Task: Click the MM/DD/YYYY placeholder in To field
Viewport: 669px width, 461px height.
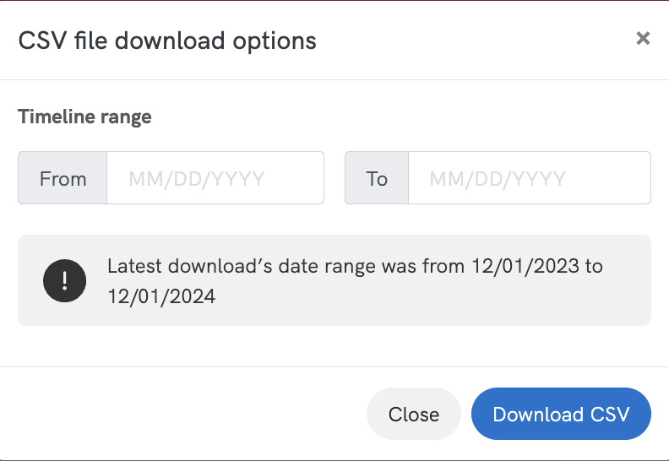Action: pos(498,179)
